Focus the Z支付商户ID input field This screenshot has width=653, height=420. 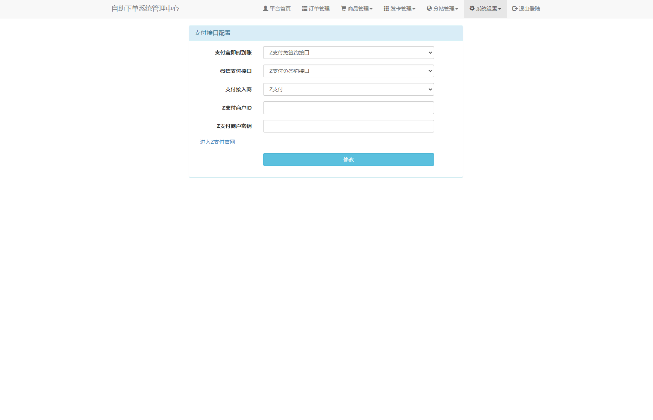[348, 108]
